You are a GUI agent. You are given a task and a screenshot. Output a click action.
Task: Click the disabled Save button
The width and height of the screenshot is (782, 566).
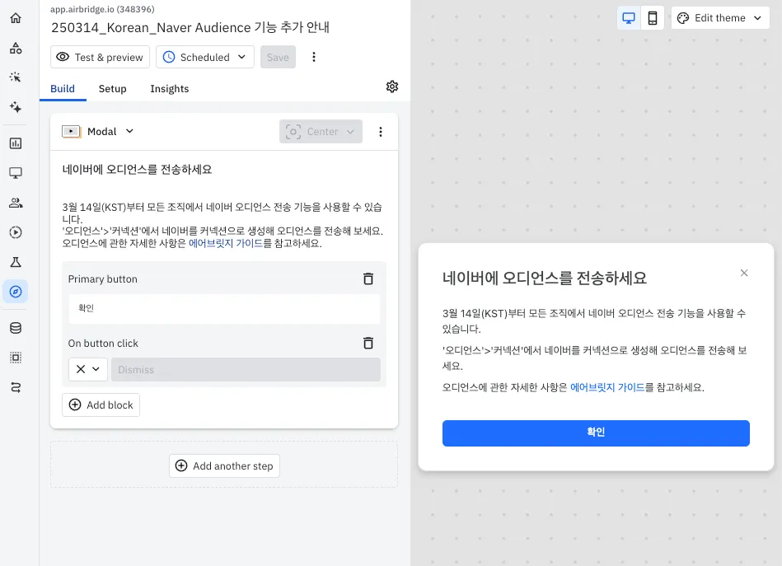278,57
